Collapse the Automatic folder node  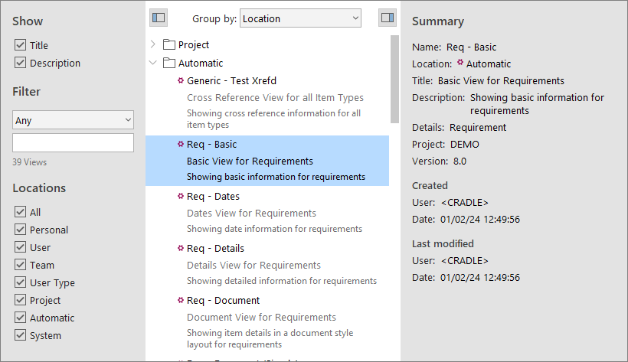(153, 63)
